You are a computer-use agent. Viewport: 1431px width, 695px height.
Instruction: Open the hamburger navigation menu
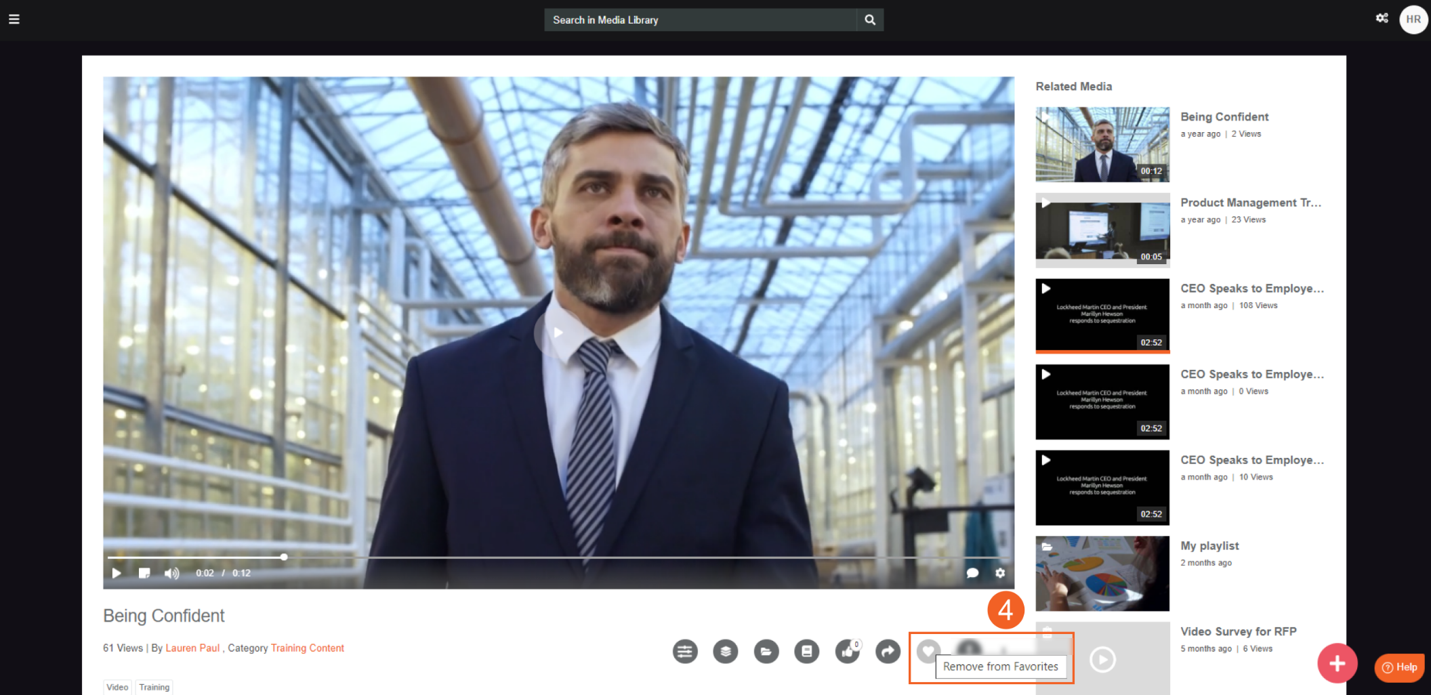(x=14, y=19)
